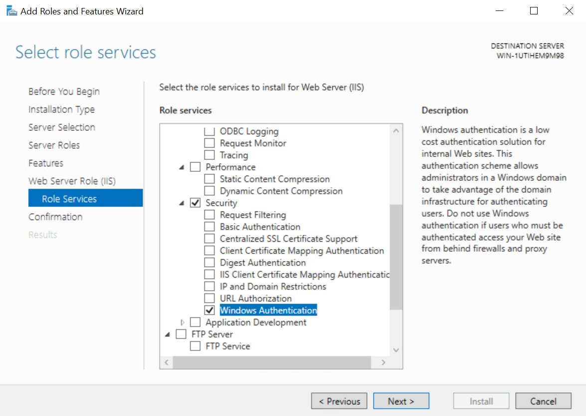Jump to the Confirmation step
This screenshot has height=416, width=586.
[x=55, y=217]
